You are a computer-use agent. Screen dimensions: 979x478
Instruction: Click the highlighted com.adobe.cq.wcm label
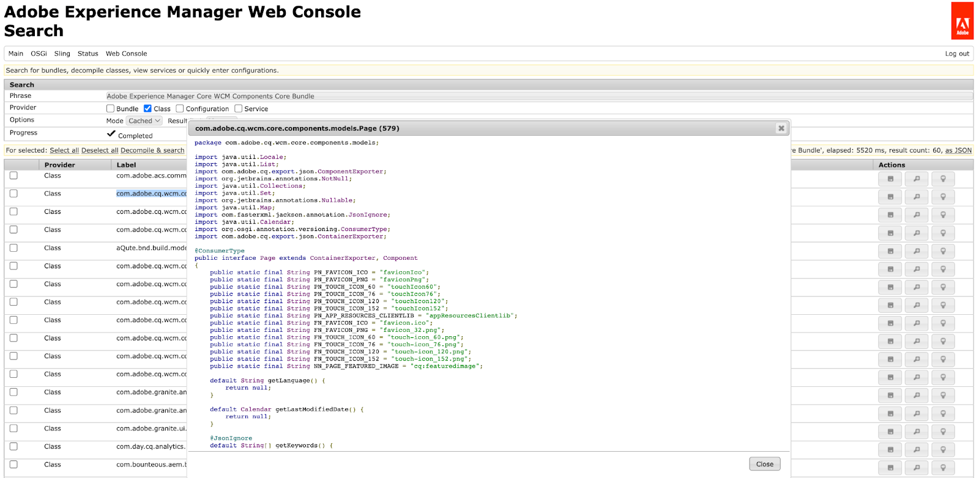(x=152, y=194)
